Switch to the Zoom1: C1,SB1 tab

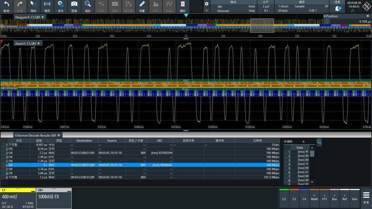coord(25,44)
